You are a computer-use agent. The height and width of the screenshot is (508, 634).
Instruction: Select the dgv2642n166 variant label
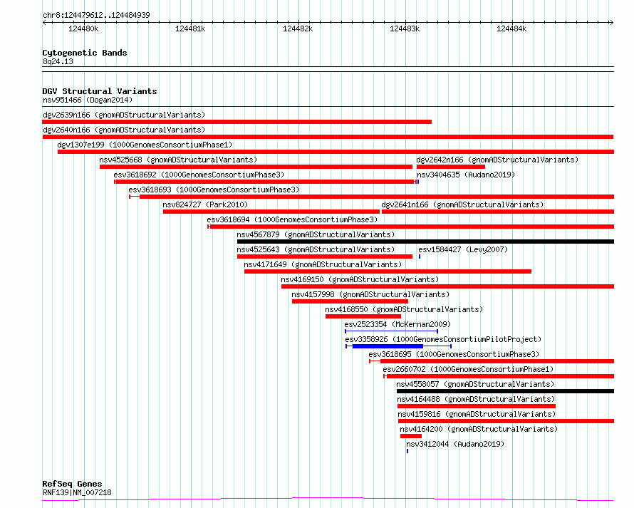497,160
